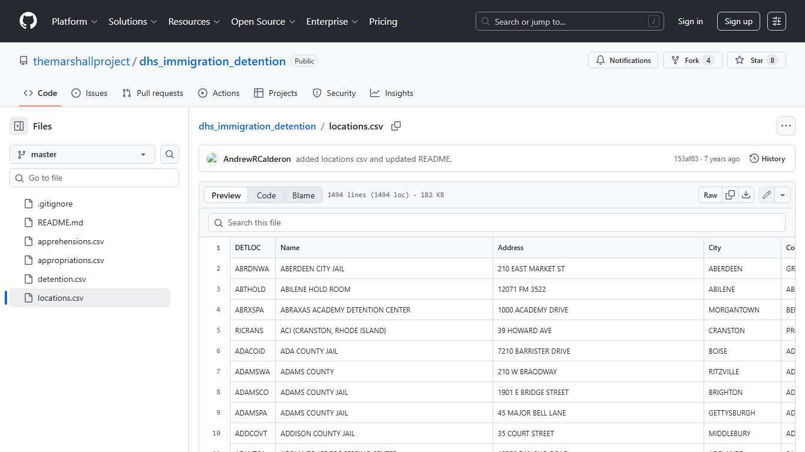Open appearance settings via sliders icon

click(776, 21)
